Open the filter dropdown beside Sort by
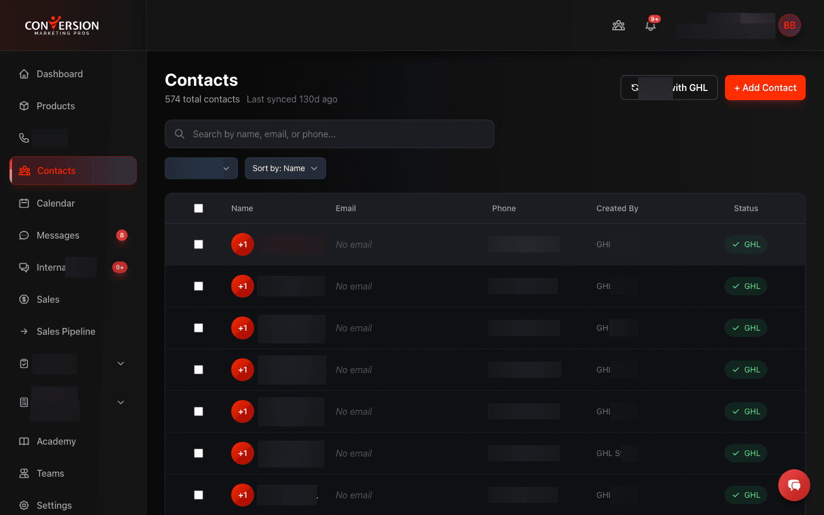The width and height of the screenshot is (824, 515). [201, 168]
